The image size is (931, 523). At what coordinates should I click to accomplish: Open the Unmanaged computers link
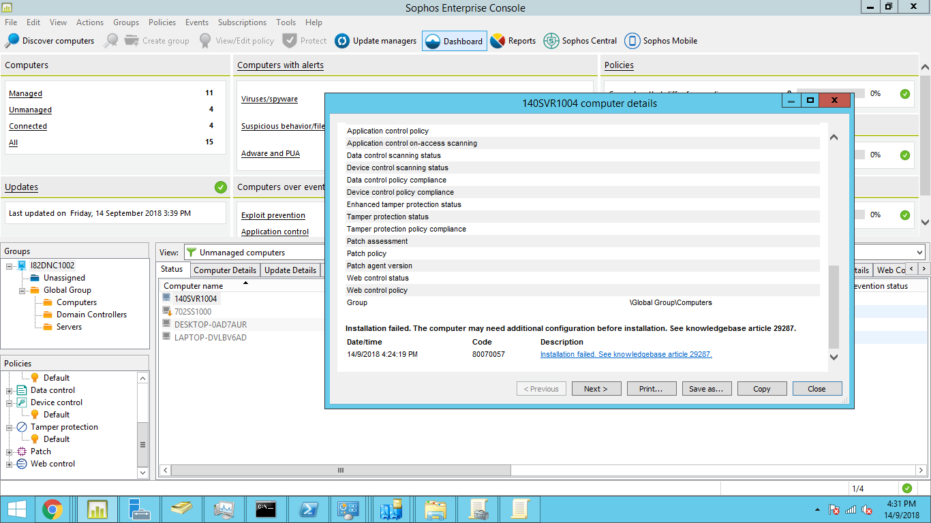point(30,110)
